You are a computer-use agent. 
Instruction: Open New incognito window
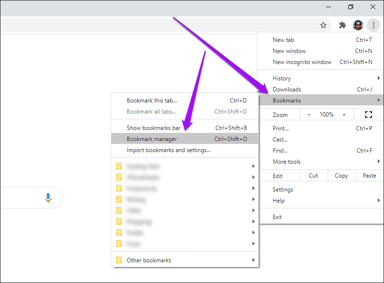[x=321, y=62]
